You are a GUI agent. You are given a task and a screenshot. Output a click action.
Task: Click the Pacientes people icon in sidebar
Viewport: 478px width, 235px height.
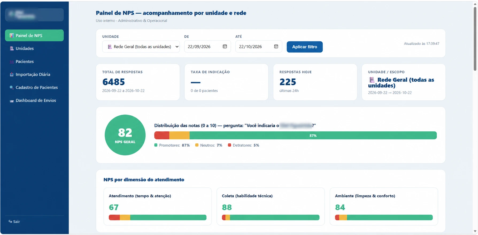(11, 61)
